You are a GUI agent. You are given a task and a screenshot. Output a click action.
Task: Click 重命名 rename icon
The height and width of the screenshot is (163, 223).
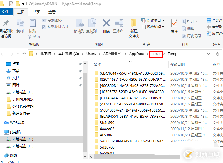click(x=119, y=23)
